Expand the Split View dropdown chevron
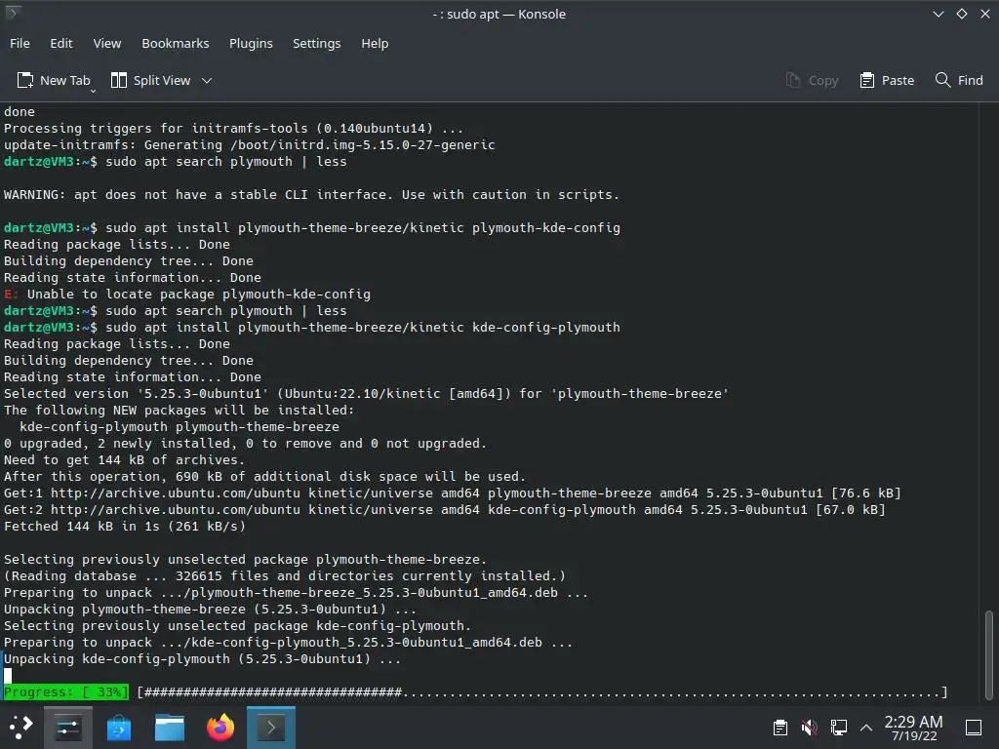The width and height of the screenshot is (999, 749). click(x=207, y=80)
